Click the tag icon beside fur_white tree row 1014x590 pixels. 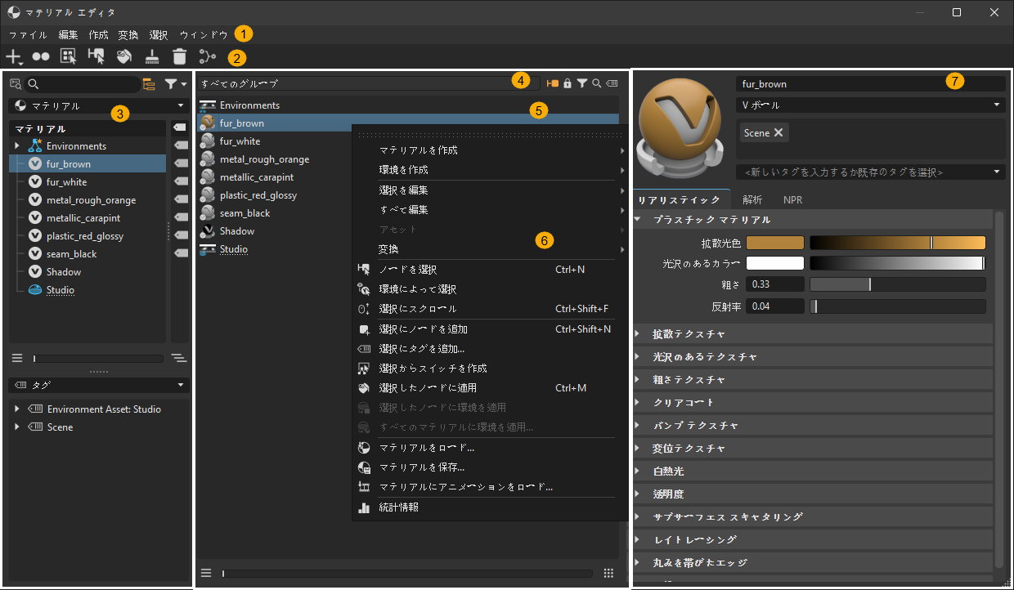[181, 181]
